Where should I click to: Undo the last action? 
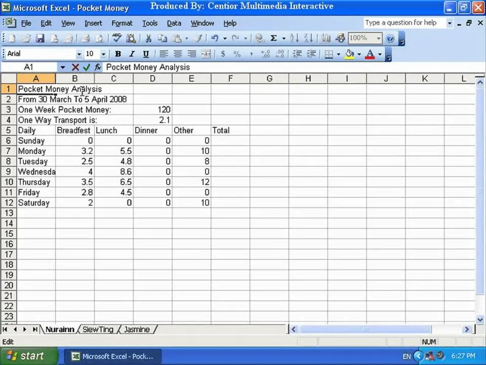point(215,38)
